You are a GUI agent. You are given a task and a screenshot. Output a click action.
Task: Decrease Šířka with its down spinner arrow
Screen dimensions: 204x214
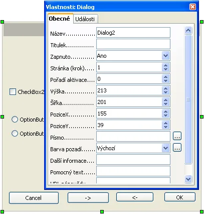click(x=165, y=104)
